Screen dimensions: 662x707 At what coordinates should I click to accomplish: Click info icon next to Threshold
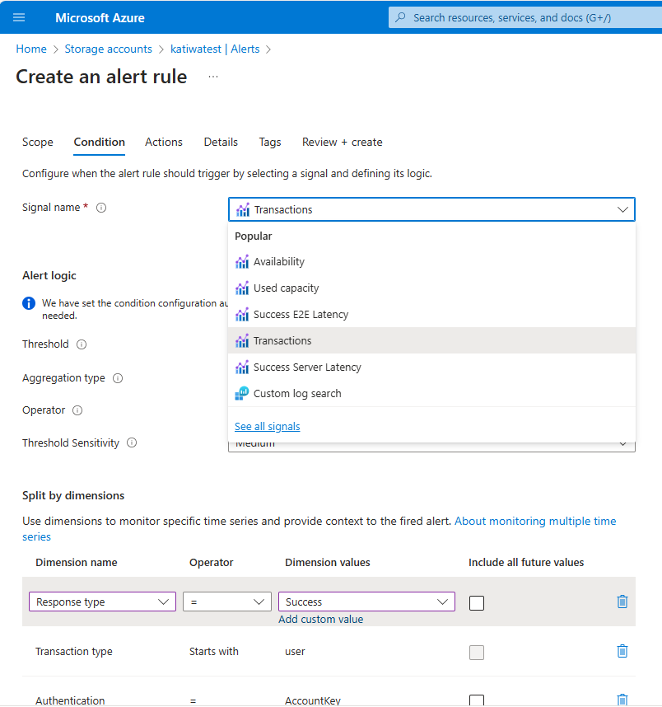(x=82, y=344)
